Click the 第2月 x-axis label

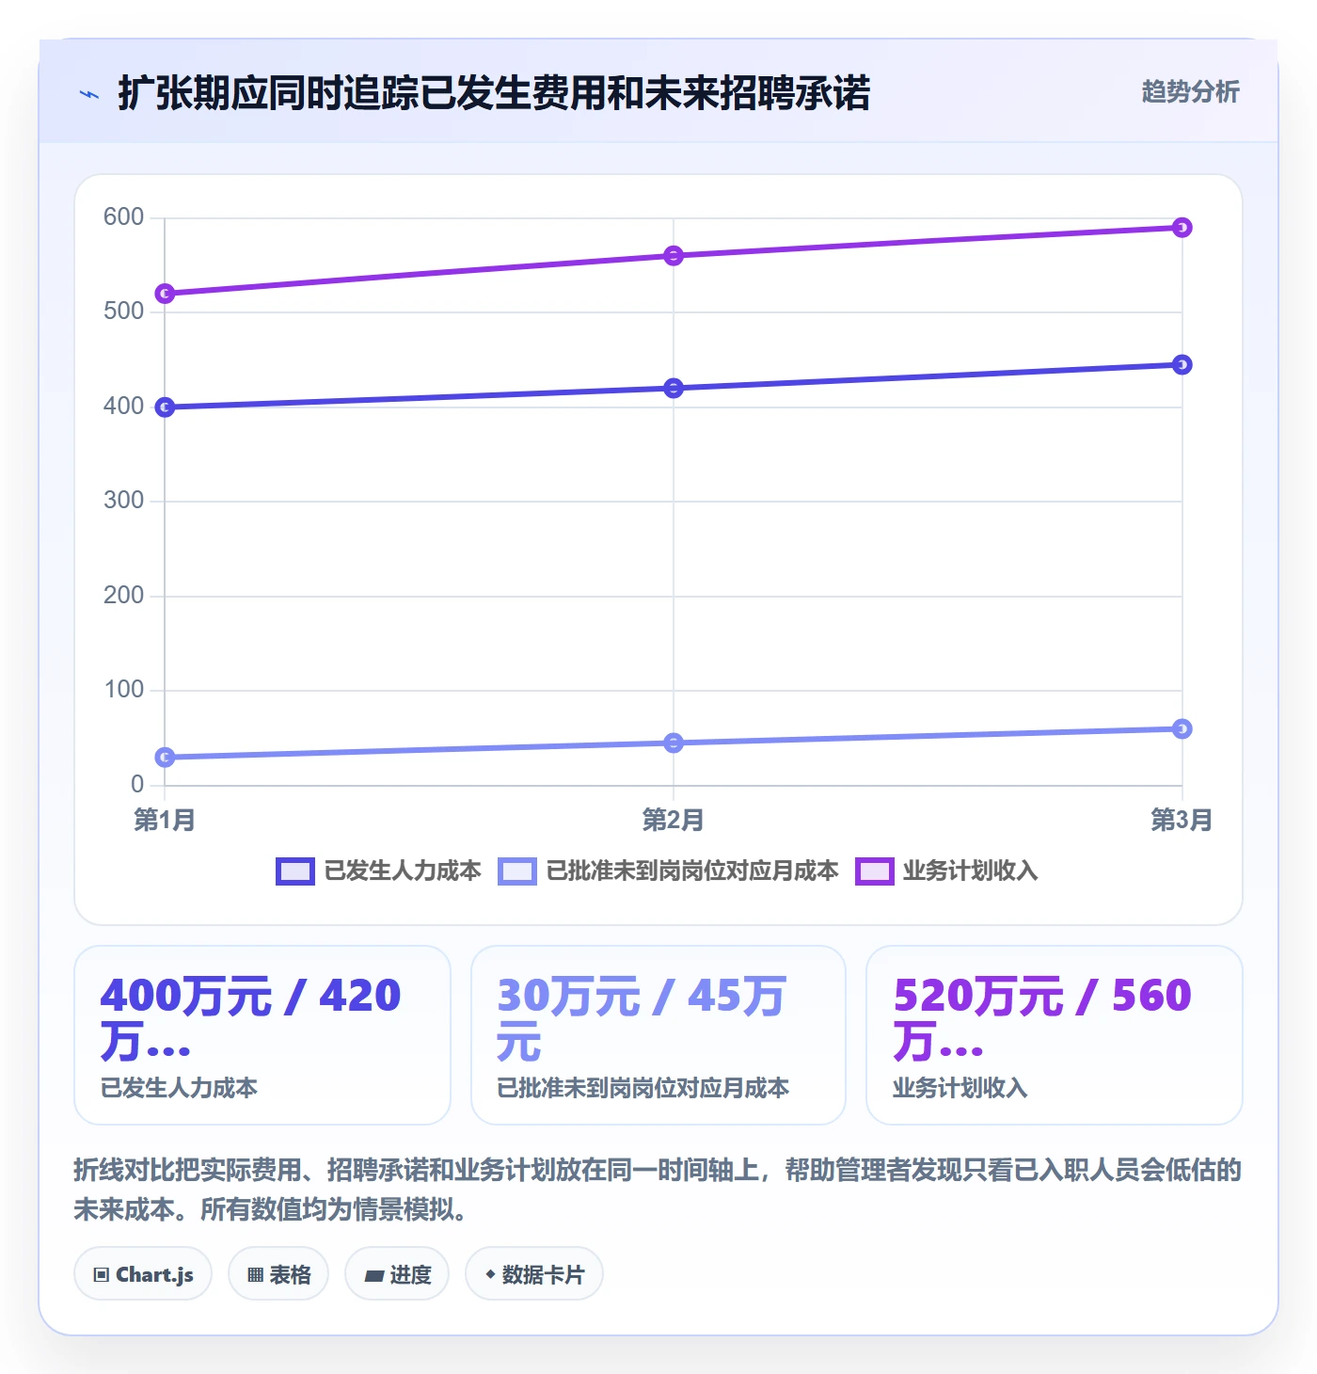674,820
